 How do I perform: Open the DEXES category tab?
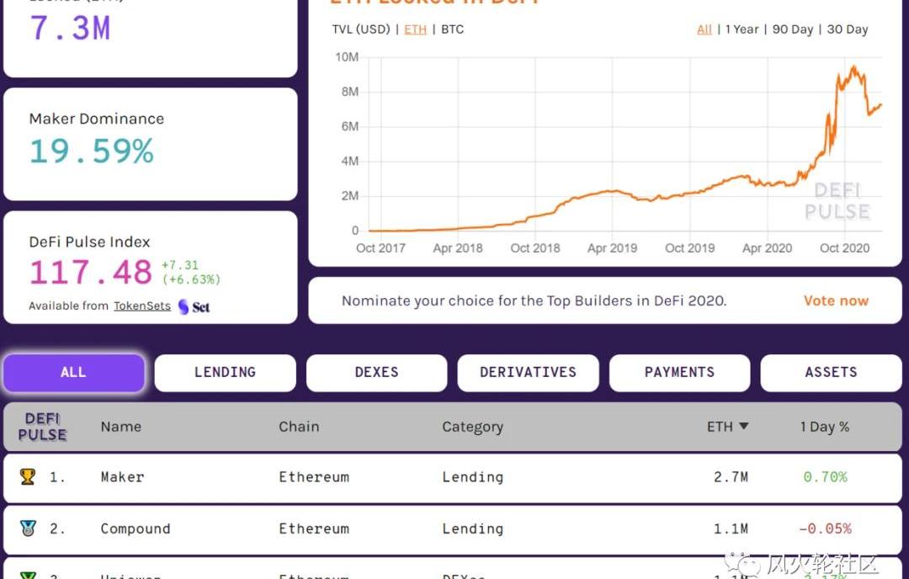pos(376,372)
